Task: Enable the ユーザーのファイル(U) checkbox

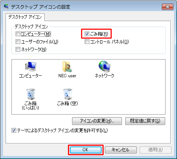Action: [x=18, y=42]
